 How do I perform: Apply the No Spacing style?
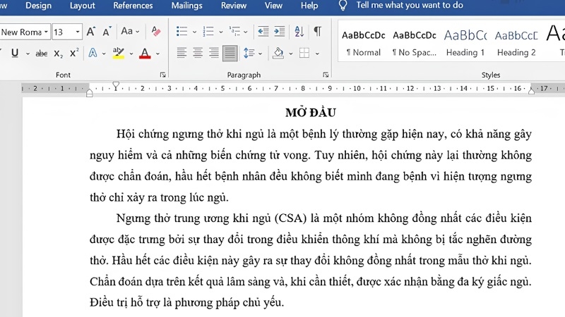(x=415, y=43)
